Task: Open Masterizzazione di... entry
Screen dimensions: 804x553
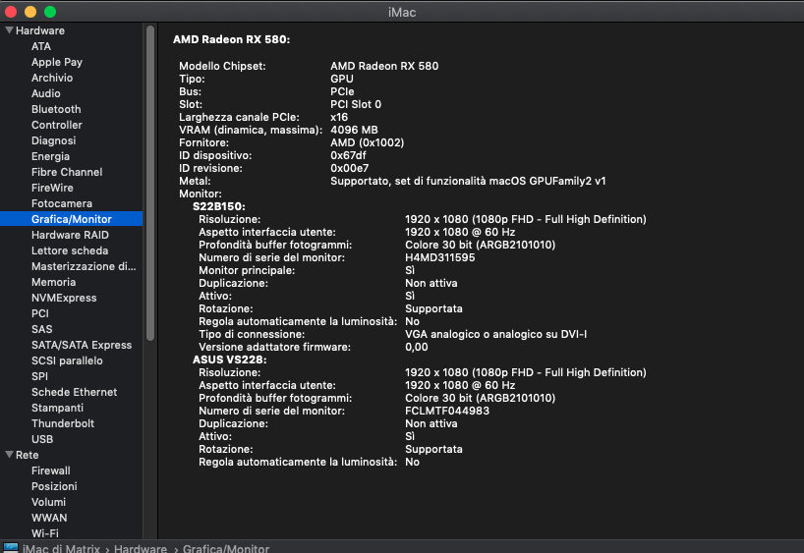Action: pos(84,266)
